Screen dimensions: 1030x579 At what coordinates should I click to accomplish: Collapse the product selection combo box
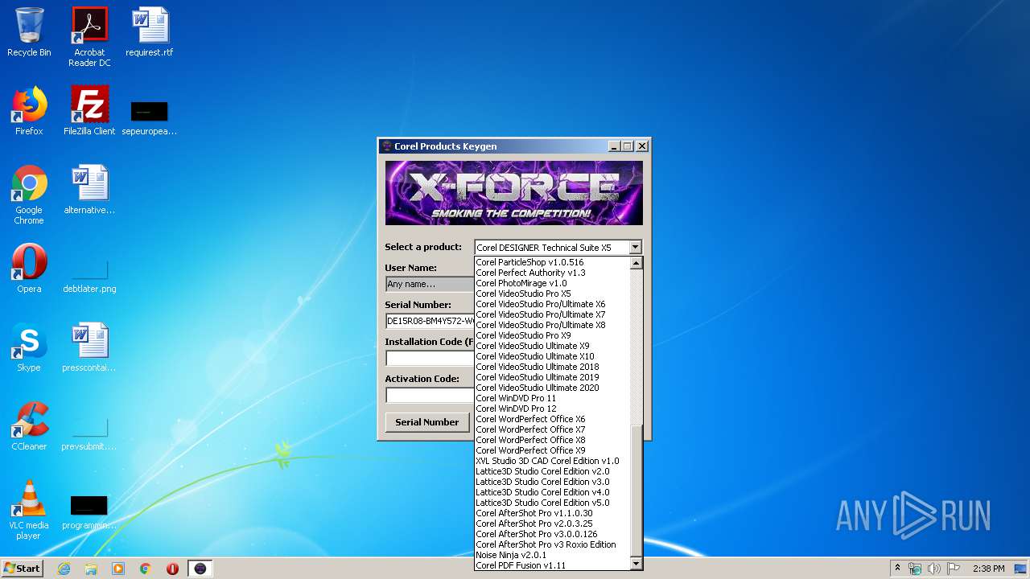(635, 248)
